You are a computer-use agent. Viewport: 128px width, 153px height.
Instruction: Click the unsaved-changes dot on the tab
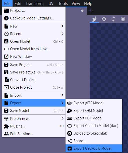click(x=82, y=11)
